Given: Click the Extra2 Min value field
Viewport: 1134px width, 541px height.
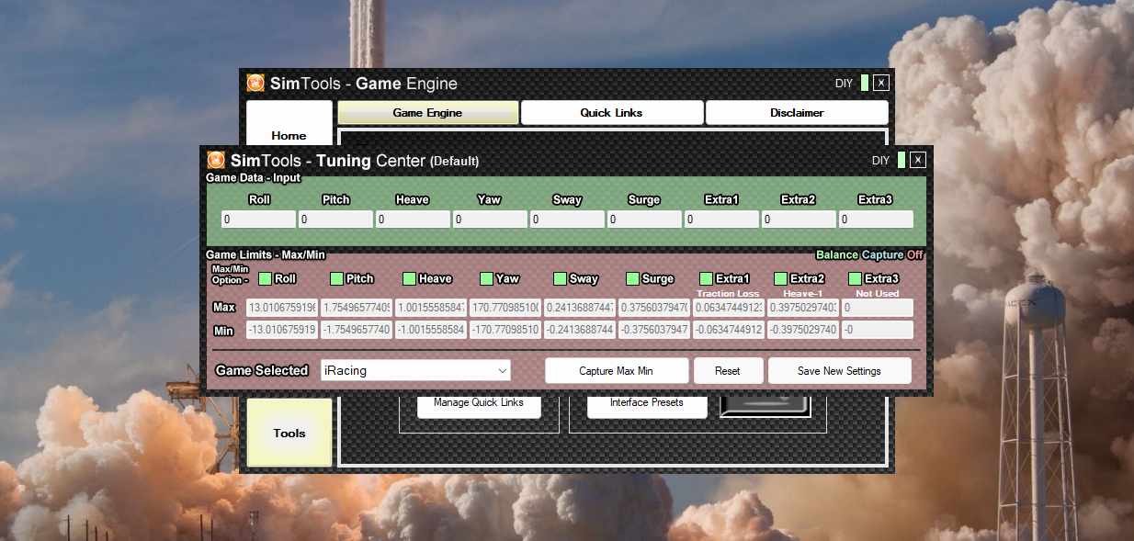Looking at the screenshot, I should pos(803,330).
